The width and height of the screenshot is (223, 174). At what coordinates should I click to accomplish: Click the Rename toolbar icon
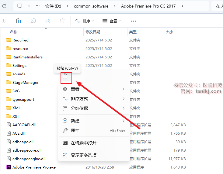pos(33,21)
